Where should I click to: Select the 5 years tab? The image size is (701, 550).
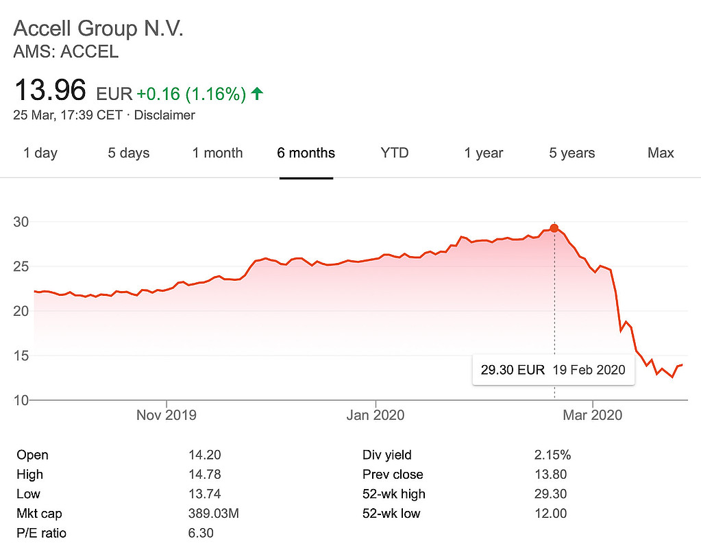571,153
